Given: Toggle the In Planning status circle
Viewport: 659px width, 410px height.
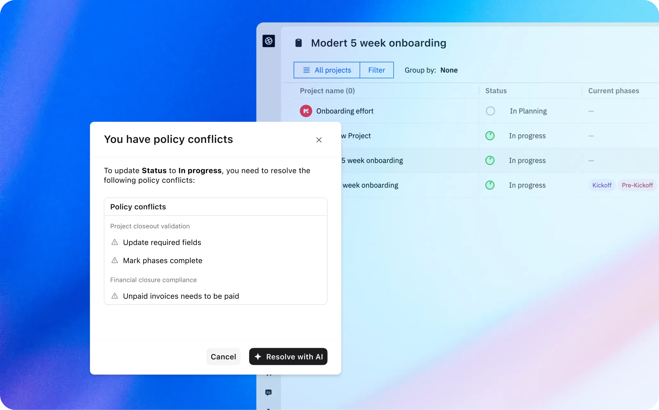Looking at the screenshot, I should click(x=490, y=111).
